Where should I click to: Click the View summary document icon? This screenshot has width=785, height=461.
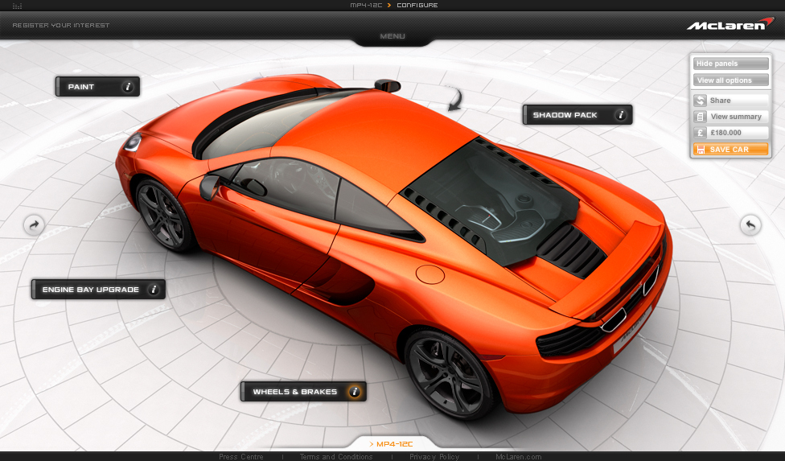[700, 117]
